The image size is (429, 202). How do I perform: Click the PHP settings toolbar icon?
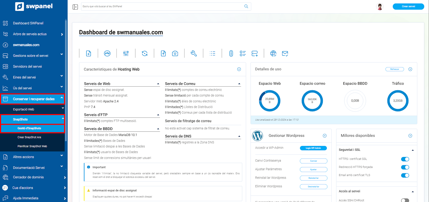coord(107,53)
